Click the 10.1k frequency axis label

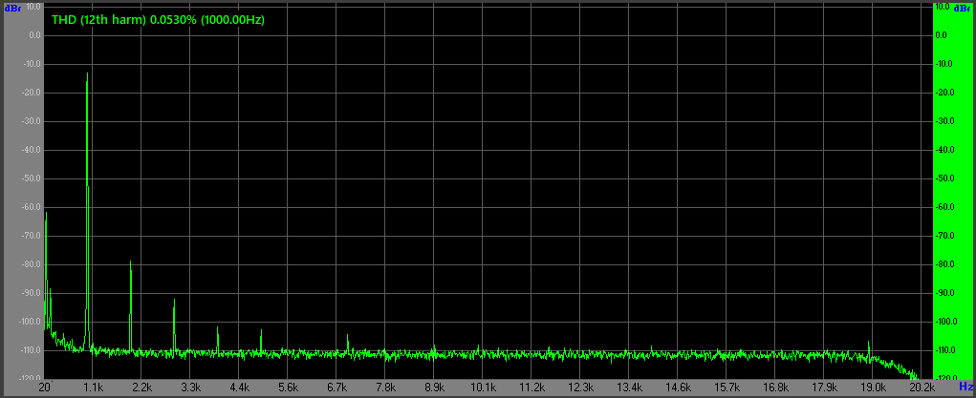pos(483,388)
